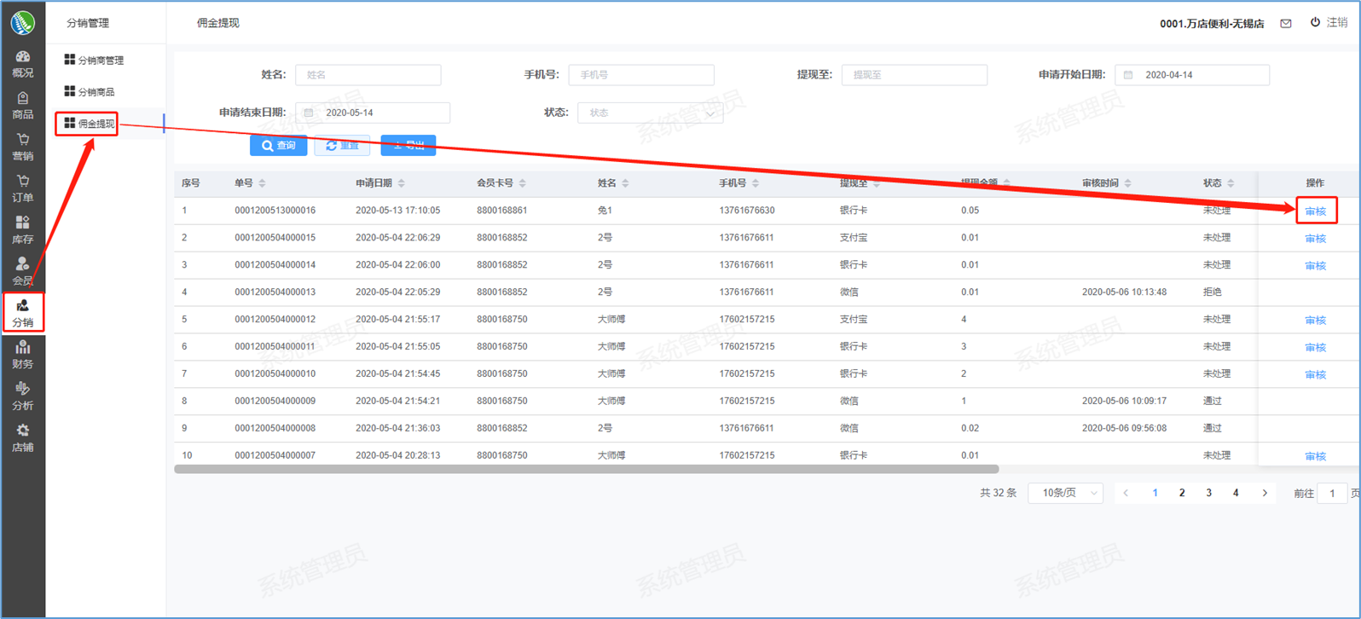Open the 订单 orders sidebar icon
Screen dimensions: 1361x619
pyautogui.click(x=22, y=188)
